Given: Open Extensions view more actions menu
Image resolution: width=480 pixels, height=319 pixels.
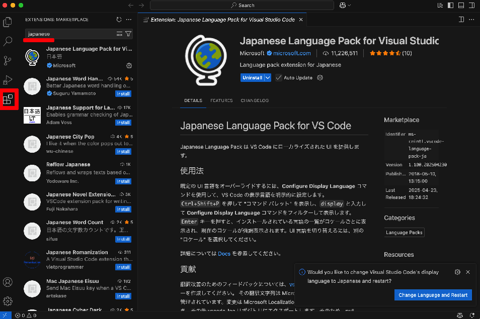Looking at the screenshot, I should pyautogui.click(x=129, y=20).
